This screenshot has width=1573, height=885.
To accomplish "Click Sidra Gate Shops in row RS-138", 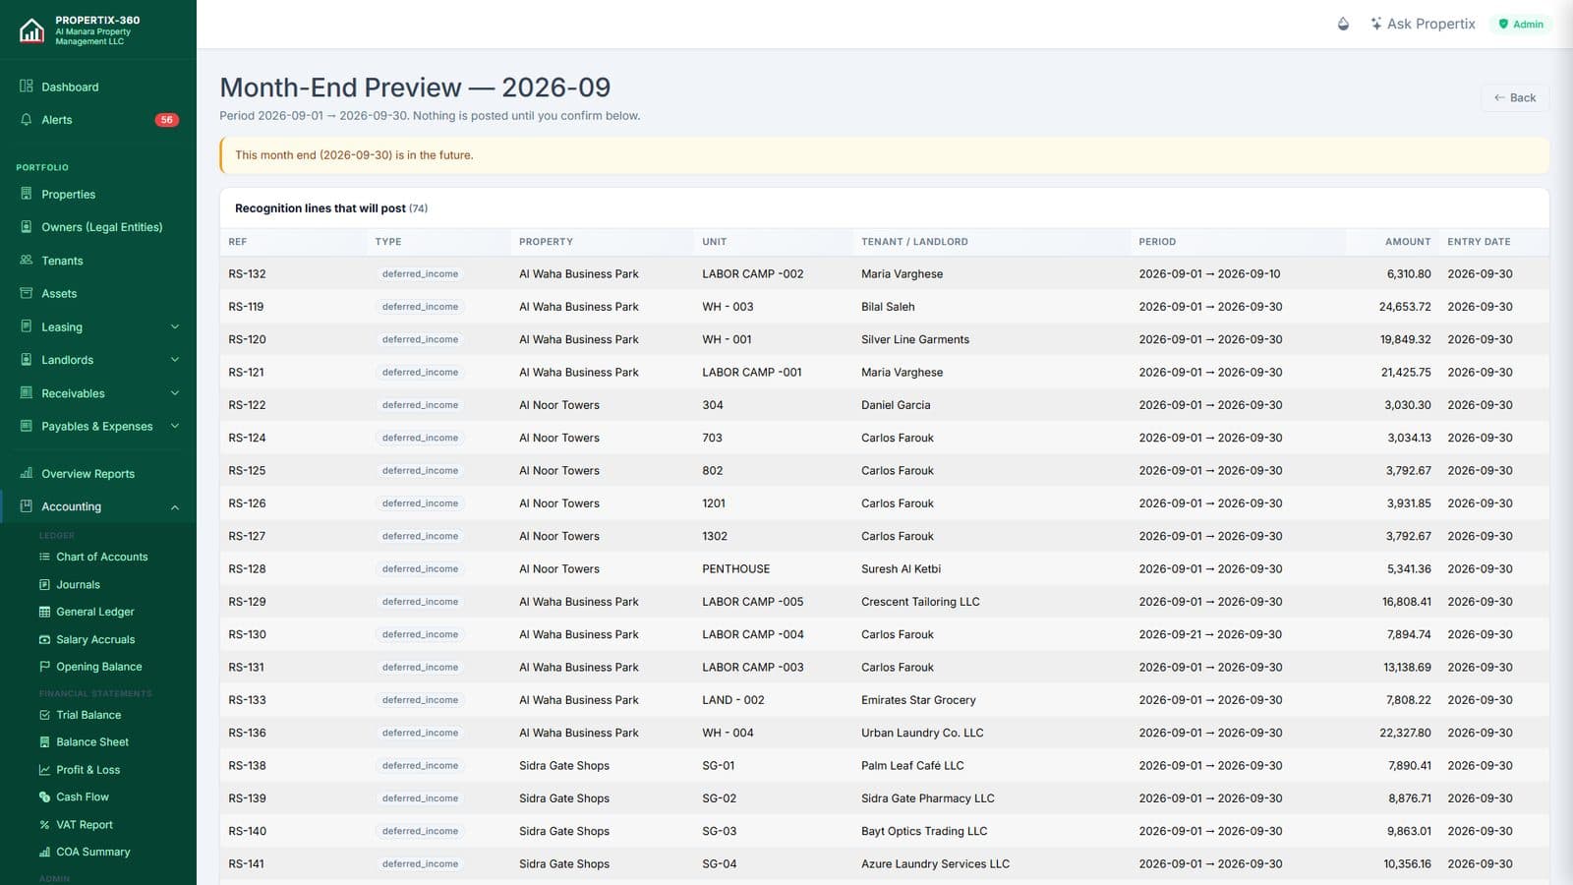I will pos(564,766).
